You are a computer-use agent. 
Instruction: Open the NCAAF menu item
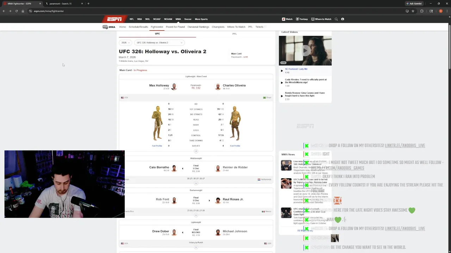coord(157,19)
